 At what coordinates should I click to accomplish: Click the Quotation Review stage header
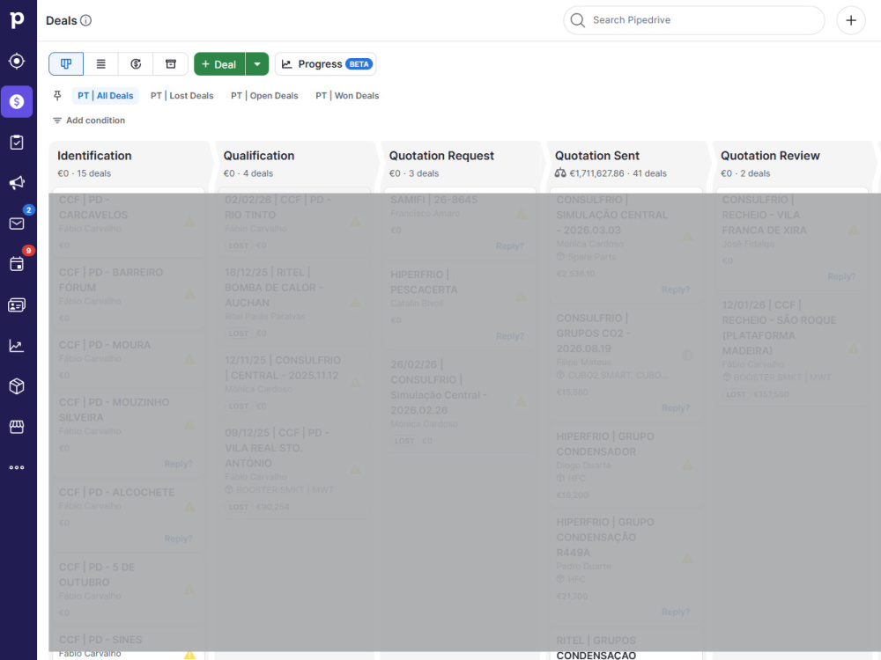click(x=770, y=156)
